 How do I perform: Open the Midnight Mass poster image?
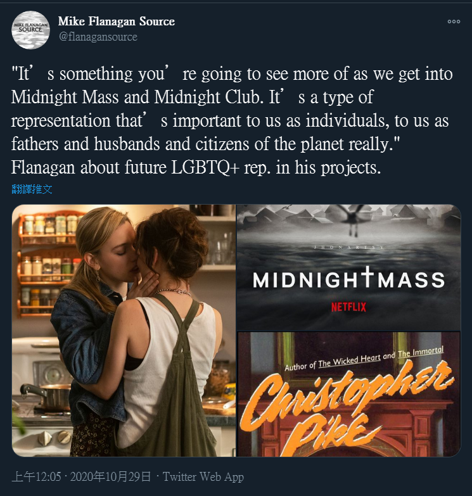[x=348, y=267]
